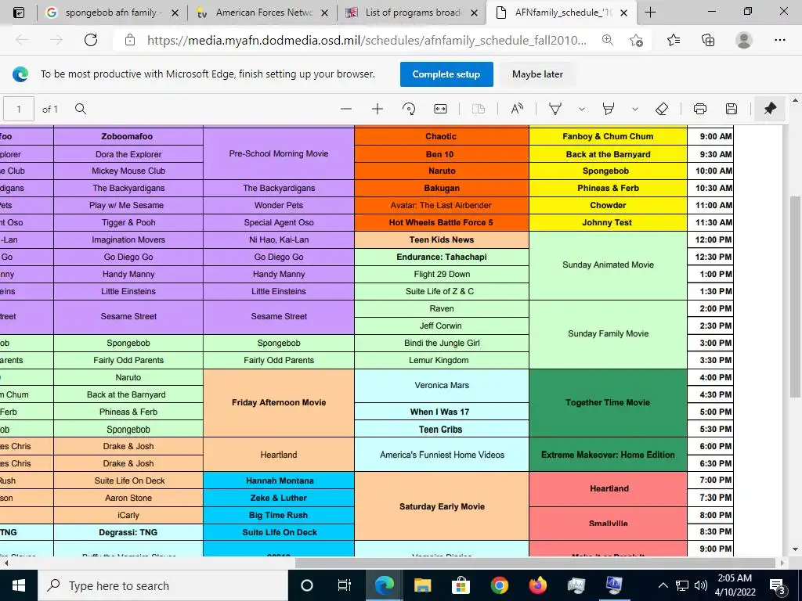Click the URL address bar
The image size is (802, 601).
(x=367, y=40)
